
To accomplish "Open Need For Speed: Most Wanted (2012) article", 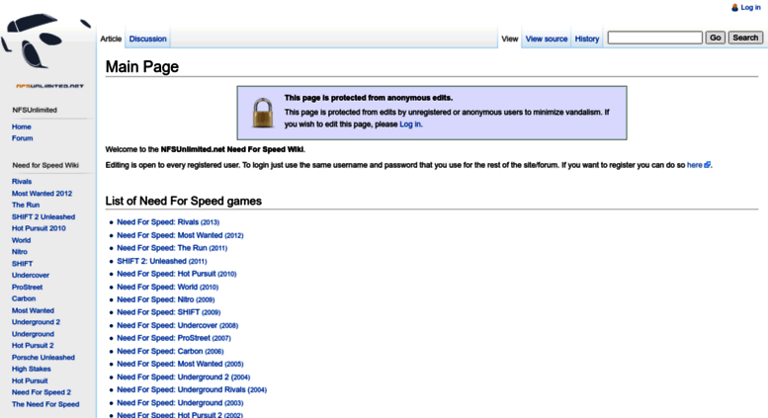I will click(x=180, y=235).
